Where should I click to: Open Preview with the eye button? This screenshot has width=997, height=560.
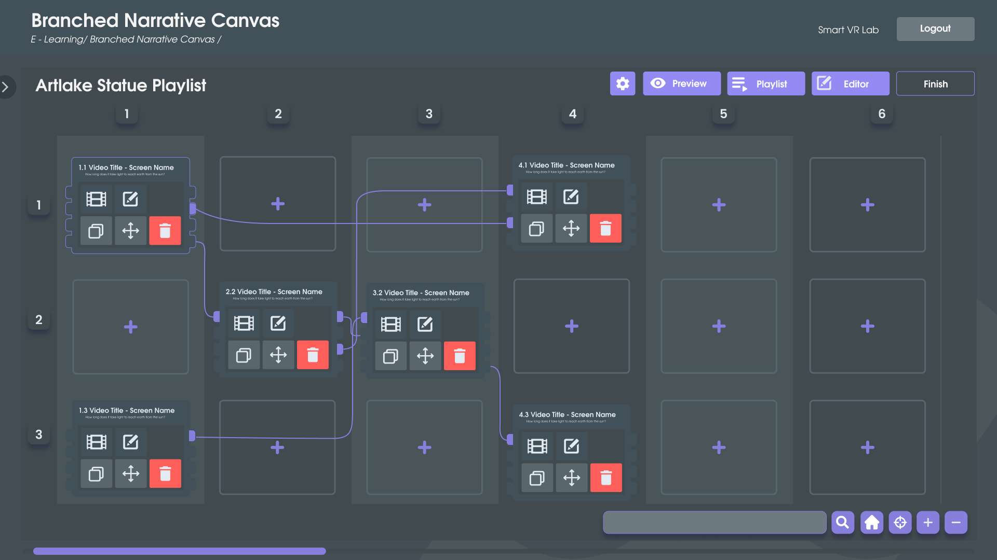point(681,83)
